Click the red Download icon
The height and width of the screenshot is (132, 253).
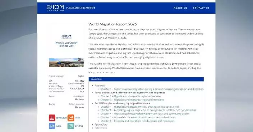coord(52,118)
